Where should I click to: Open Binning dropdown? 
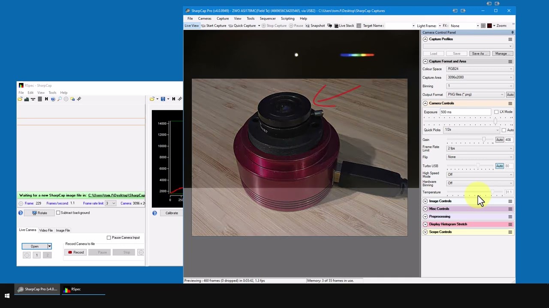(480, 86)
